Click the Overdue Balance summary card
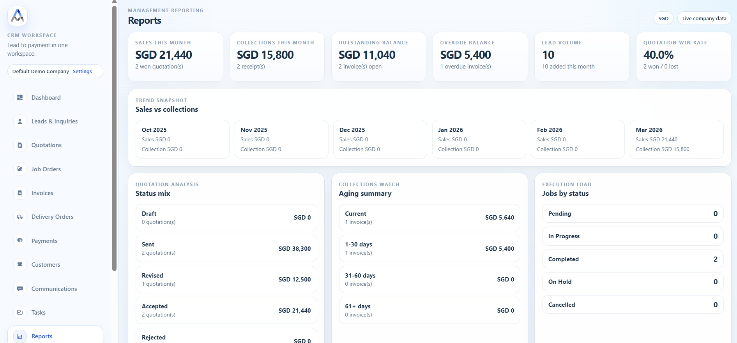Screen dimensions: 737x343 coord(480,57)
